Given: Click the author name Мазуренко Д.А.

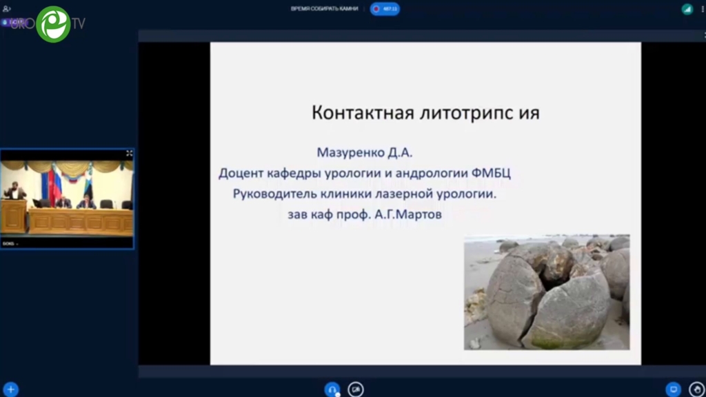Looking at the screenshot, I should (x=364, y=152).
